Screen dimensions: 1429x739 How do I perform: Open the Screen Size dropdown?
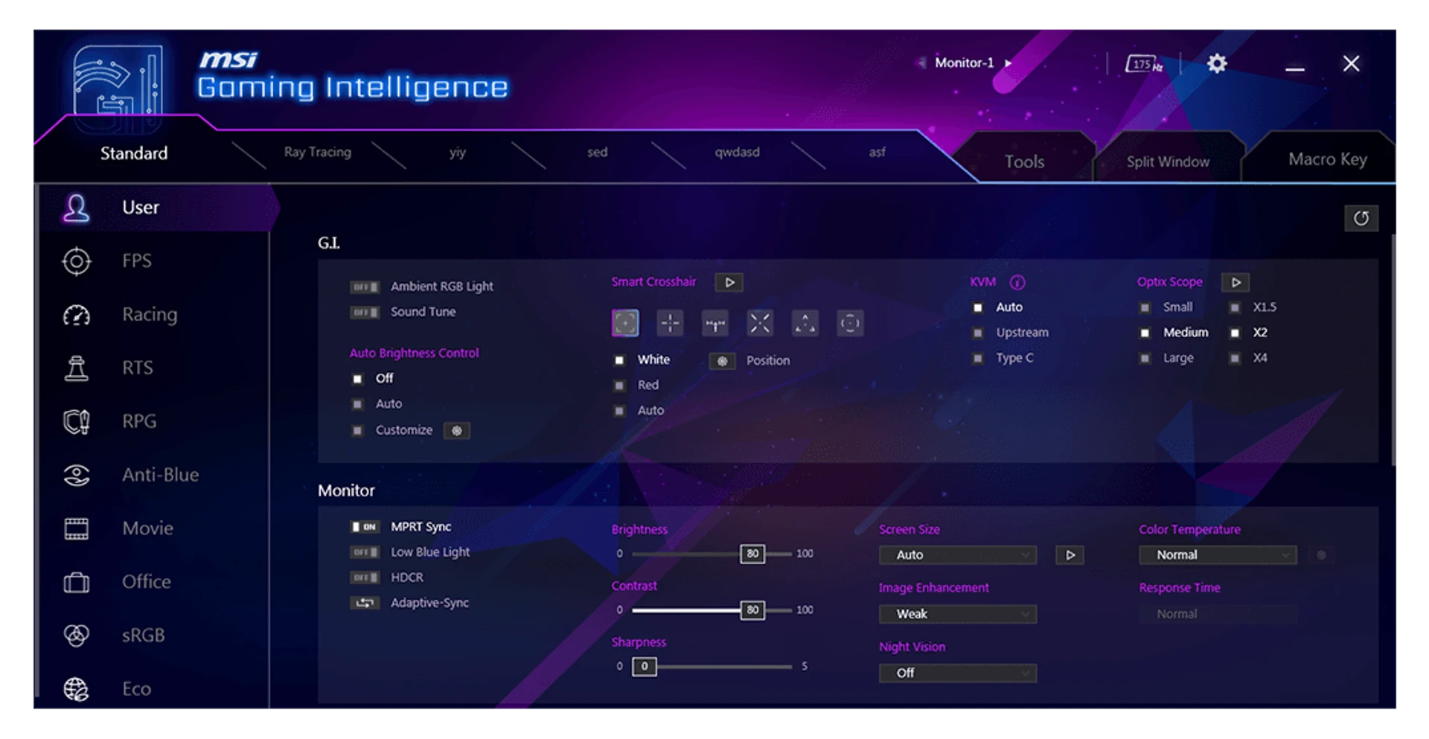tap(957, 555)
